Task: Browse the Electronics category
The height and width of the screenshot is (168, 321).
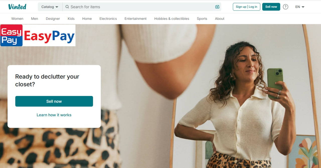Action: (108, 19)
